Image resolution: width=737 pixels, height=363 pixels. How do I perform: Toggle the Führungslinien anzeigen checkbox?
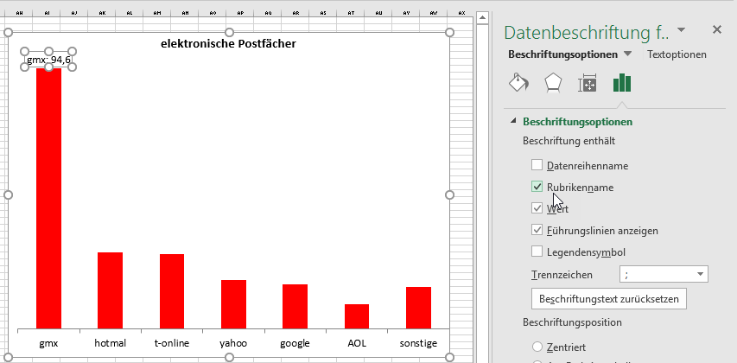coord(537,231)
